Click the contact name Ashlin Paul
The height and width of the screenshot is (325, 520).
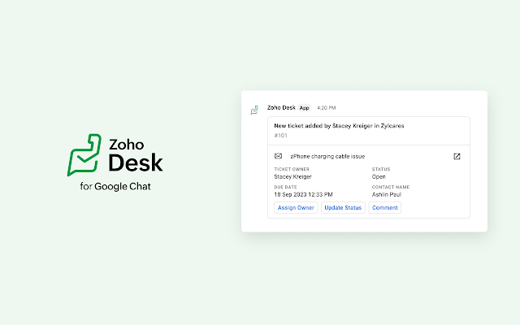pos(387,194)
